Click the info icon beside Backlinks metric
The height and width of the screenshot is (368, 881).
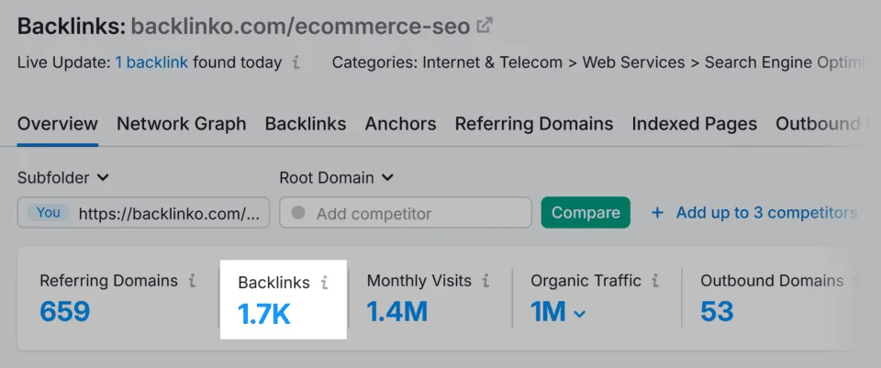pos(324,282)
